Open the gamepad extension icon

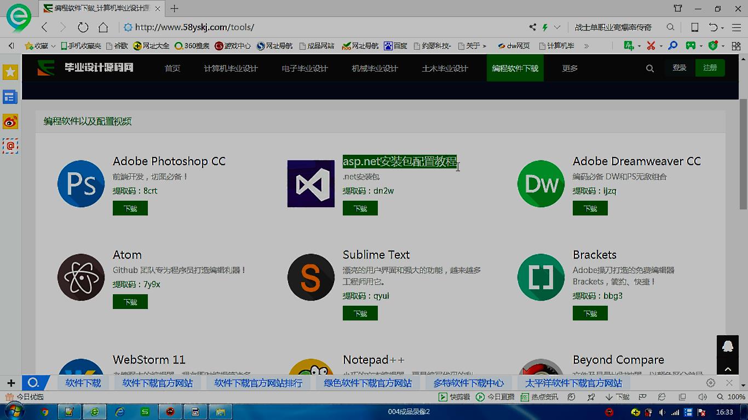[691, 46]
